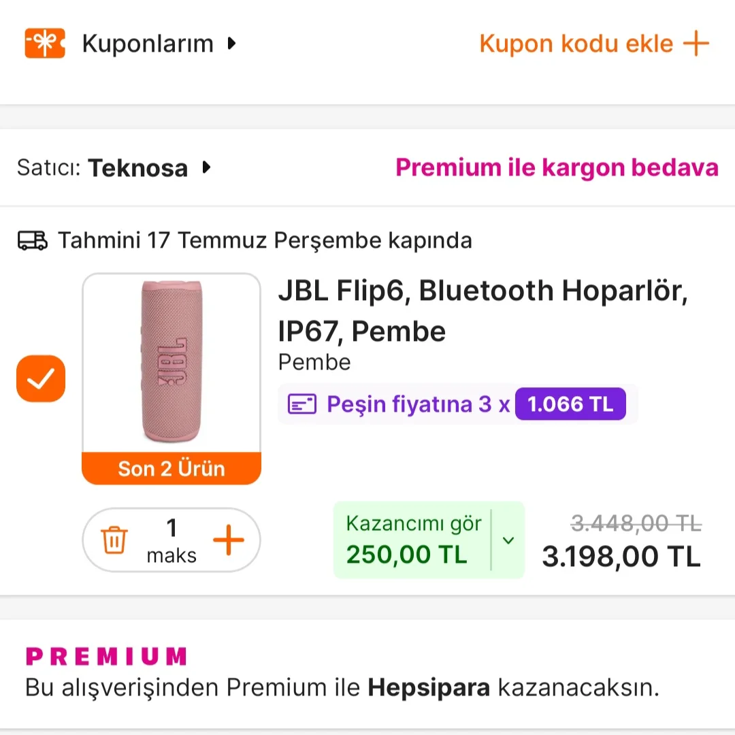This screenshot has height=735, width=735.
Task: Open JBL Flip6 Bluetooth Hoparlör product title
Action: 483,310
